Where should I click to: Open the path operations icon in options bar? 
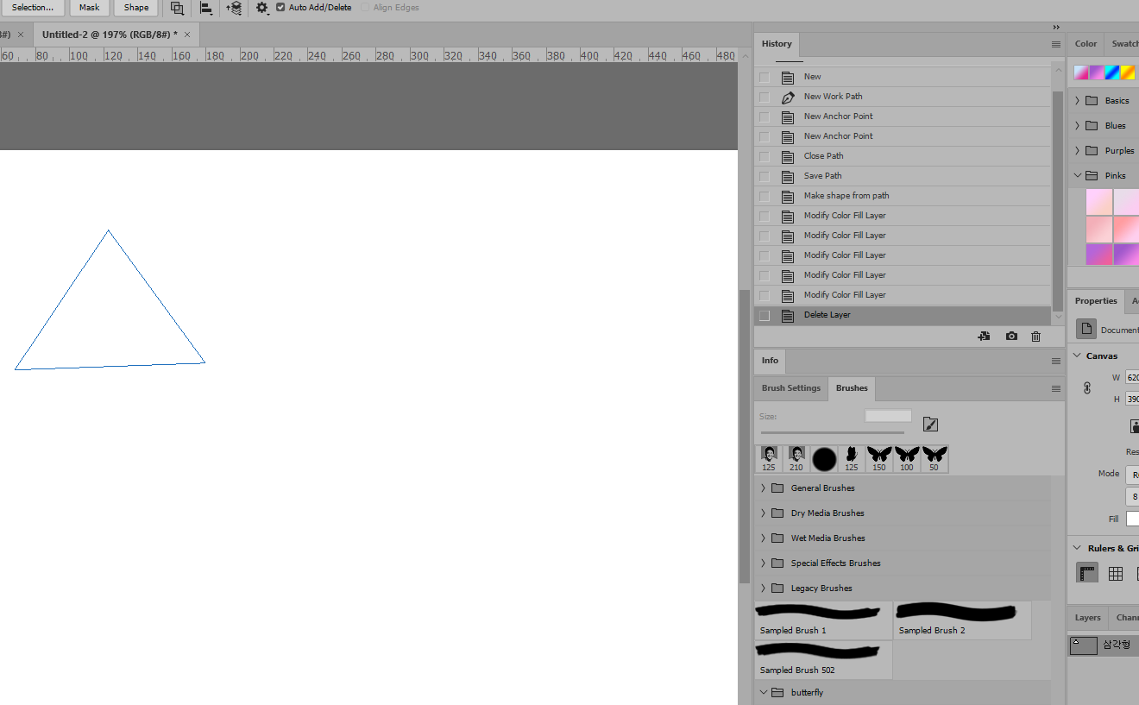(177, 8)
